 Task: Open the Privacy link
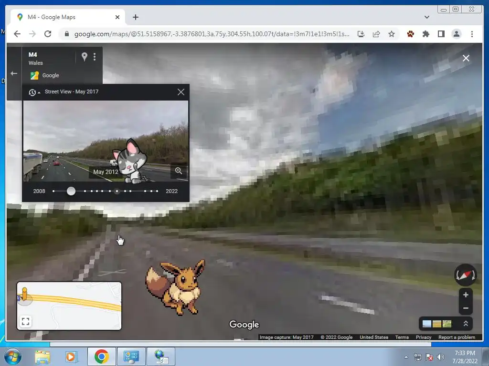coord(423,337)
